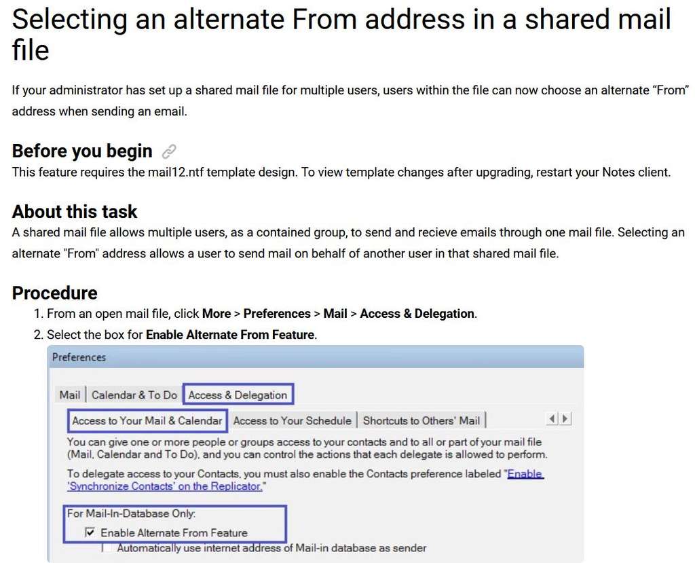695x563 pixels.
Task: Click the checkmark in the Enable Alternate From box
Action: point(90,532)
